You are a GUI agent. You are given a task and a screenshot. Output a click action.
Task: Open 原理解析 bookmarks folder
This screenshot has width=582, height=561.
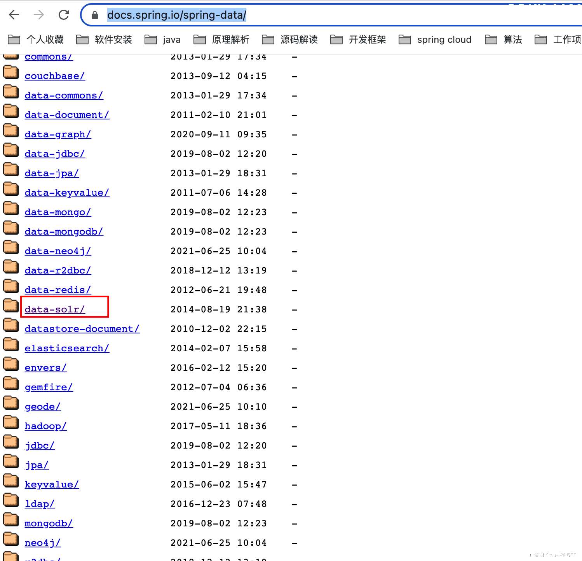[221, 39]
